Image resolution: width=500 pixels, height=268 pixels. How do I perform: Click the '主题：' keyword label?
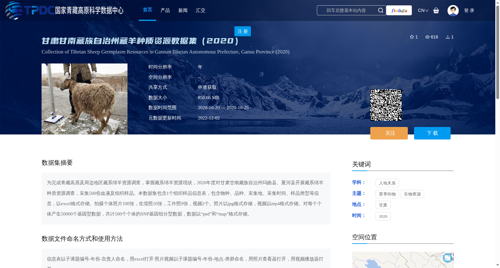(359, 193)
